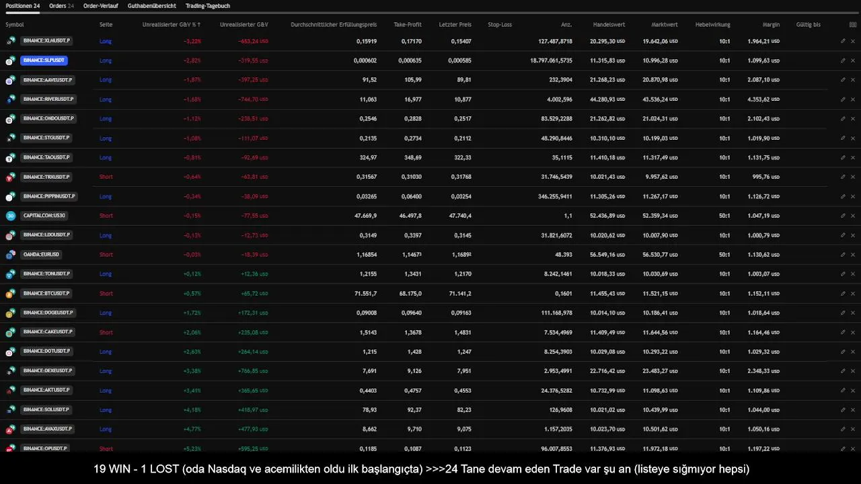Sort by the Symbol column header

click(x=15, y=25)
